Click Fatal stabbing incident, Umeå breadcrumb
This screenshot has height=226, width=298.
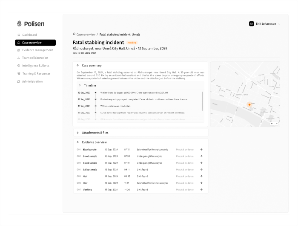(x=120, y=35)
